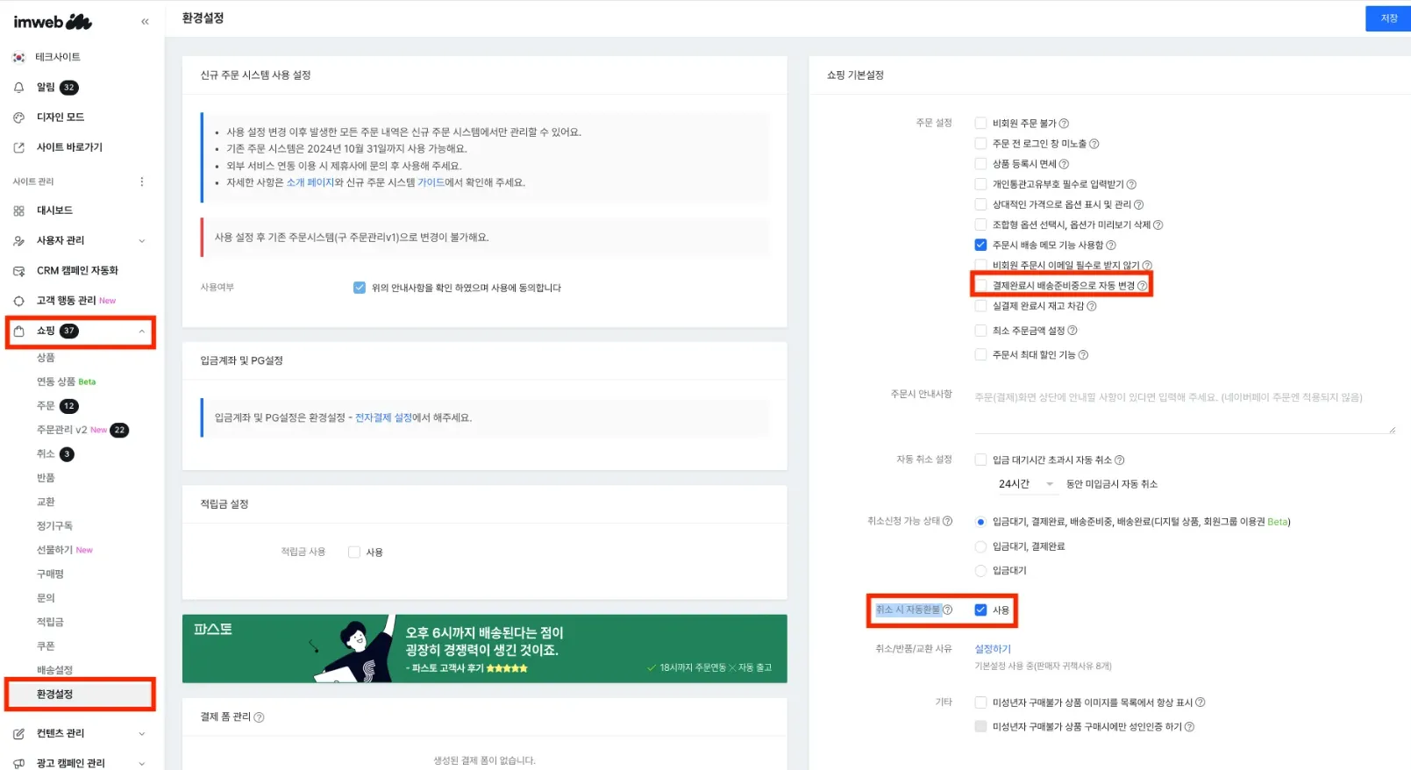
Task: Toggle the 사용여부 agreement checkbox
Action: 360,288
